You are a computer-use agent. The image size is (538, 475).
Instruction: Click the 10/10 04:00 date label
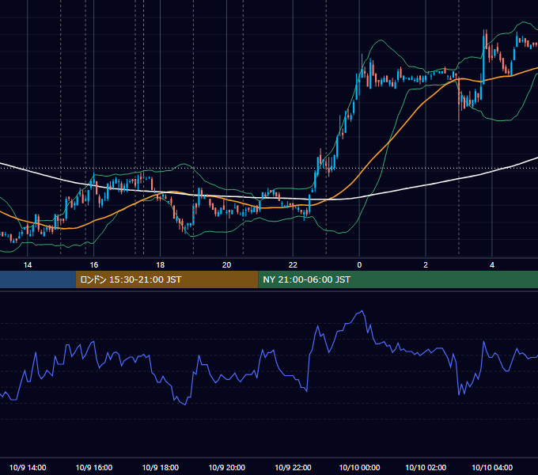(492, 467)
